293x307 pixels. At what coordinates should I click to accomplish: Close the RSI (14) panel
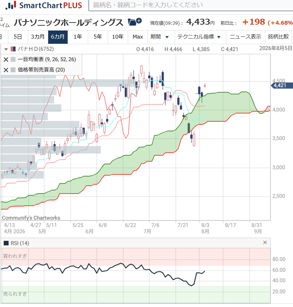[265, 243]
